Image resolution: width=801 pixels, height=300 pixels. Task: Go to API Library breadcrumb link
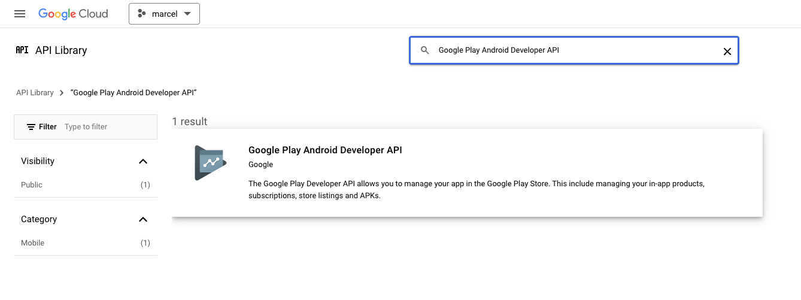[35, 93]
